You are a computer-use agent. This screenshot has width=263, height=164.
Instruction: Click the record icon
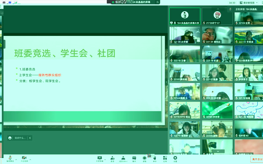click(x=144, y=159)
